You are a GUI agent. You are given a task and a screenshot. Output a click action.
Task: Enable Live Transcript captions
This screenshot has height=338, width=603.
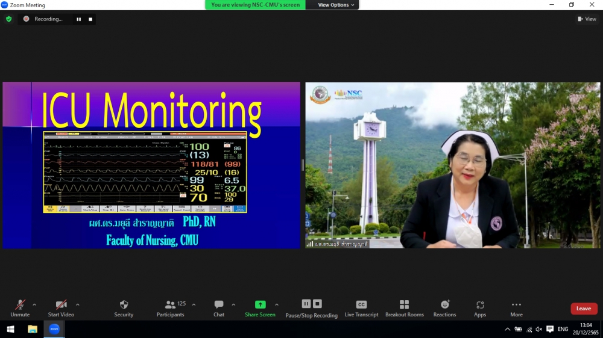tap(361, 308)
